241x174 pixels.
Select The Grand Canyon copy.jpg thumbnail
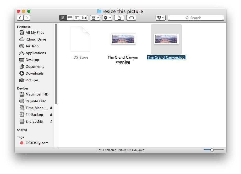(x=123, y=39)
